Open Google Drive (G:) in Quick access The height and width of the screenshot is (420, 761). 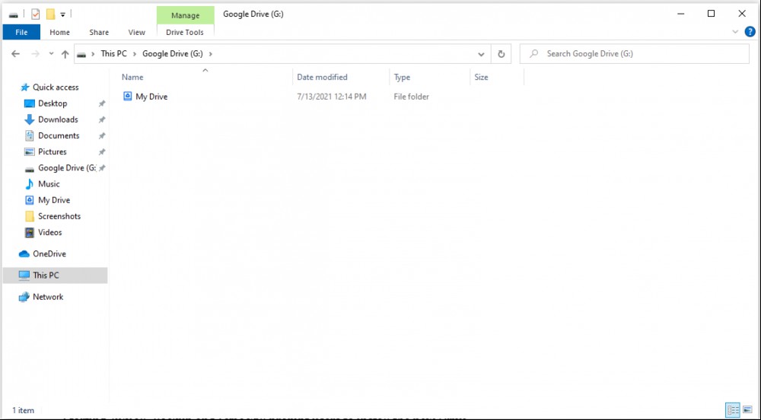67,168
